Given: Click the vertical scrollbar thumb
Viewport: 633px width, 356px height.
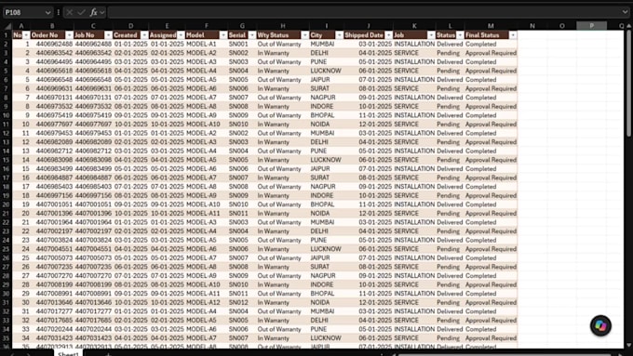Looking at the screenshot, I should click(628, 83).
